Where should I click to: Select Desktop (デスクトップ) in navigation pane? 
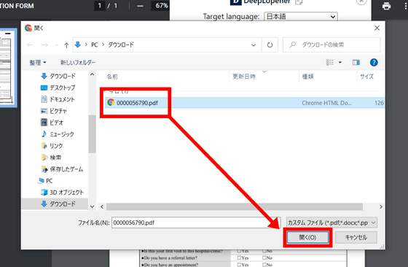(x=58, y=88)
